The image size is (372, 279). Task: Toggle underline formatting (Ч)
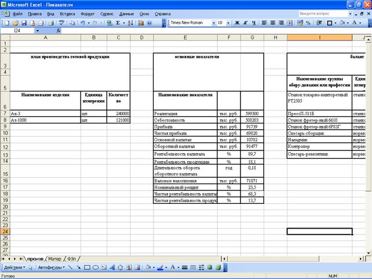[254, 23]
